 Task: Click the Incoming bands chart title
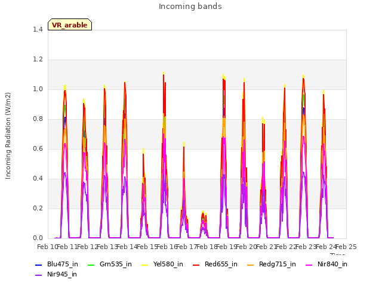click(x=190, y=7)
